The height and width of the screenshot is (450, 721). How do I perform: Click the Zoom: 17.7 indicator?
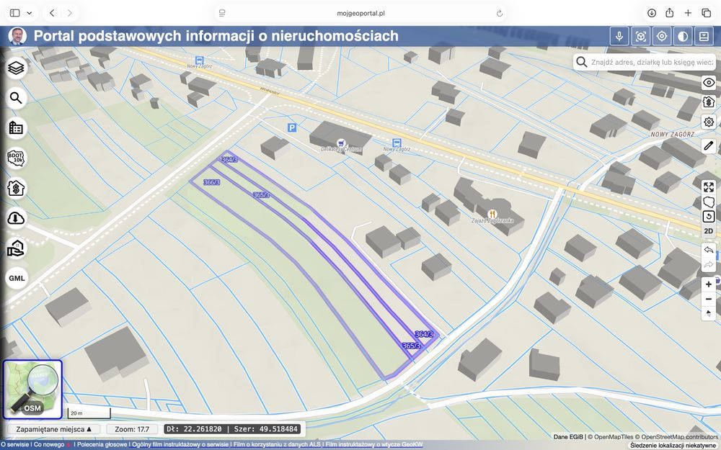[132, 429]
